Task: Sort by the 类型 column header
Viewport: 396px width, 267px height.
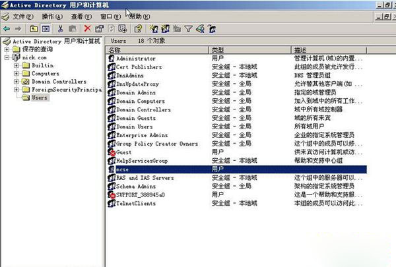Action: click(250, 50)
